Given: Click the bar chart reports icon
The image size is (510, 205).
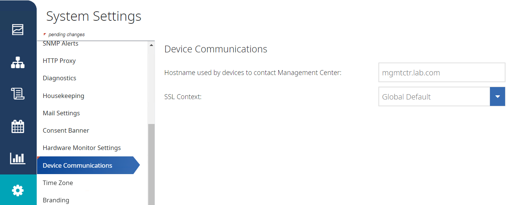Looking at the screenshot, I should (x=18, y=158).
